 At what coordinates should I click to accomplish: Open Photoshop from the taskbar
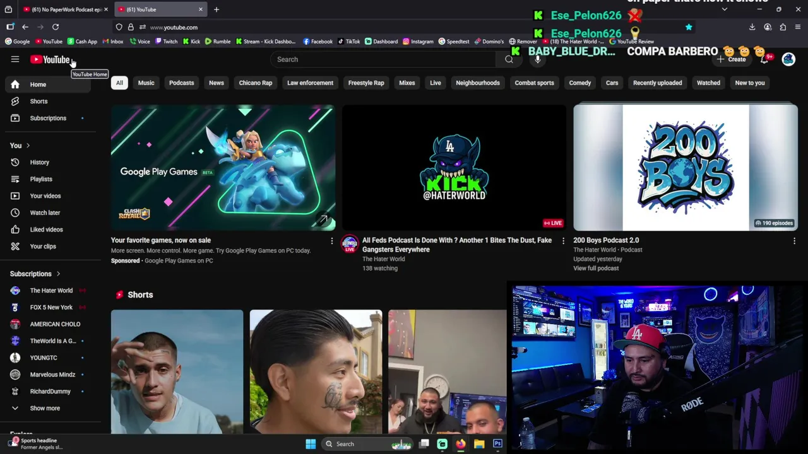497,444
